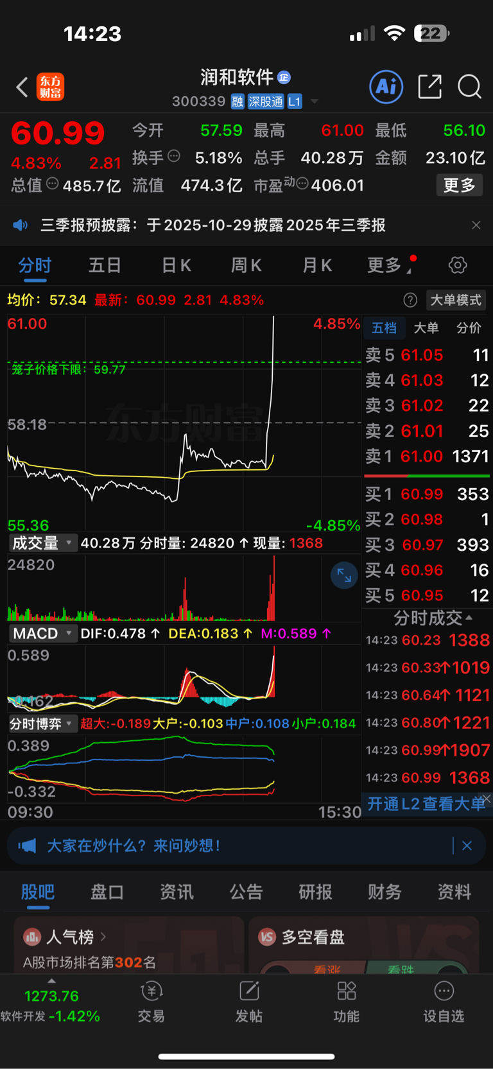
Task: Expand the stock code dropdown arrow
Action: coord(315,101)
